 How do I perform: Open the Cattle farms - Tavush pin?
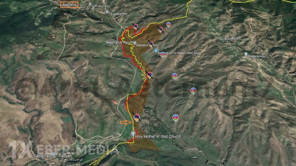53,155
